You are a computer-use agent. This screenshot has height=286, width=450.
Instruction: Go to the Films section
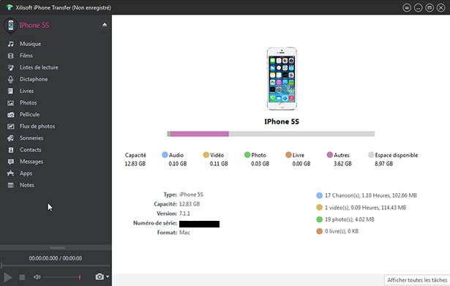26,56
